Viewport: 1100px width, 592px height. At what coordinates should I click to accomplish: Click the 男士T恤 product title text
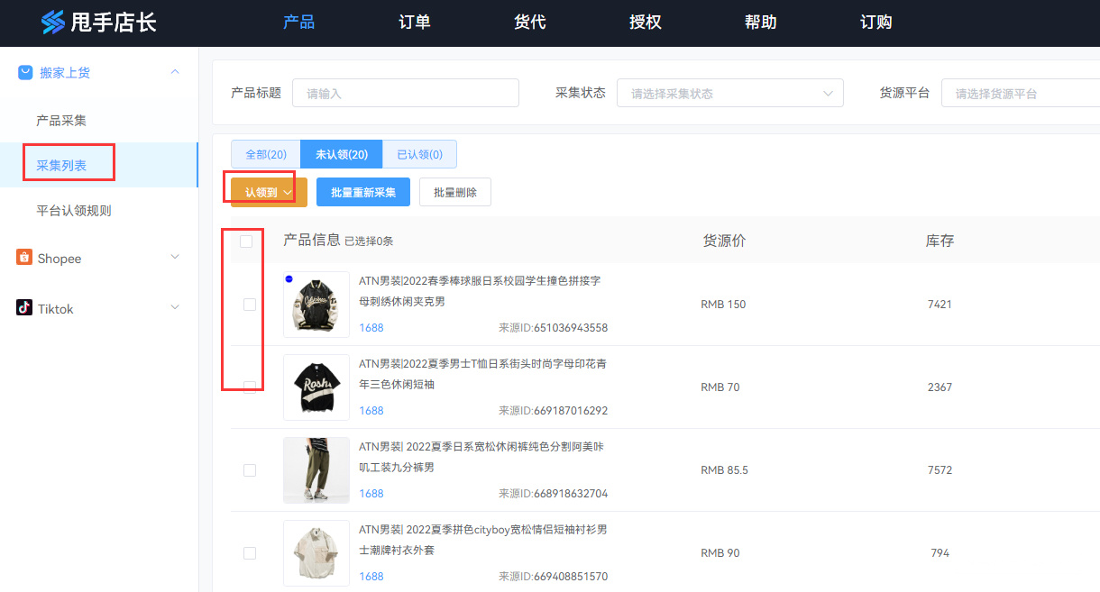click(483, 374)
